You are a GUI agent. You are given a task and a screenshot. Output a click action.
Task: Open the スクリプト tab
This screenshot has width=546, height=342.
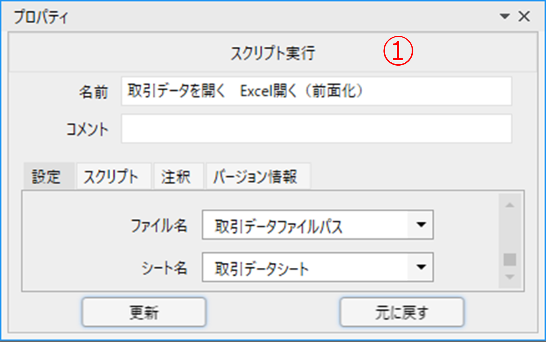click(111, 177)
